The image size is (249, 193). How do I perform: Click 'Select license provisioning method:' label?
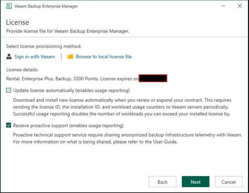point(44,47)
